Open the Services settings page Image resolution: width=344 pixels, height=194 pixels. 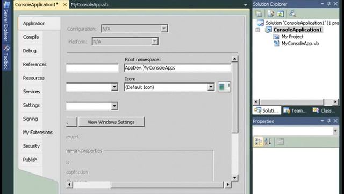(x=32, y=92)
